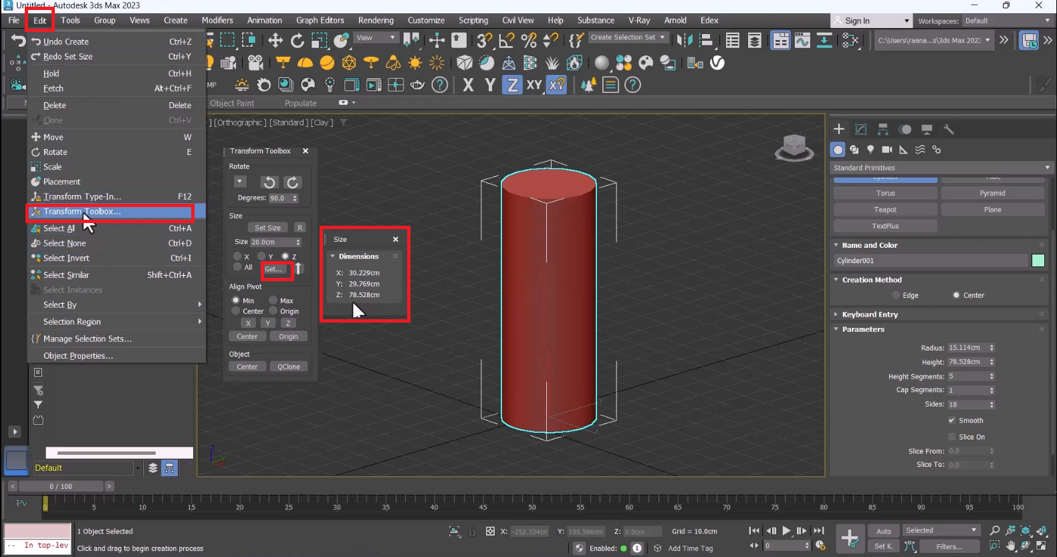Click the Cylinder001 object color swatch
The height and width of the screenshot is (557, 1057).
click(x=1038, y=261)
